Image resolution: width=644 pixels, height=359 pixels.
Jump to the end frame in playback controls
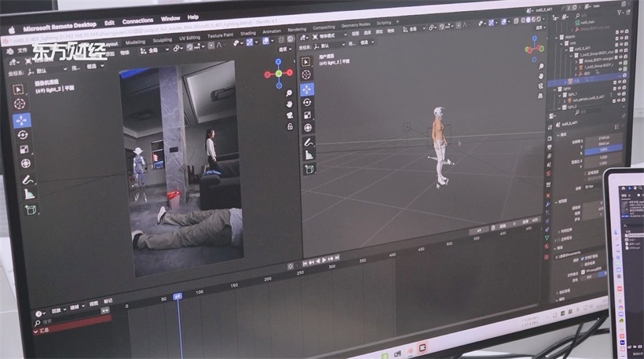click(x=337, y=258)
